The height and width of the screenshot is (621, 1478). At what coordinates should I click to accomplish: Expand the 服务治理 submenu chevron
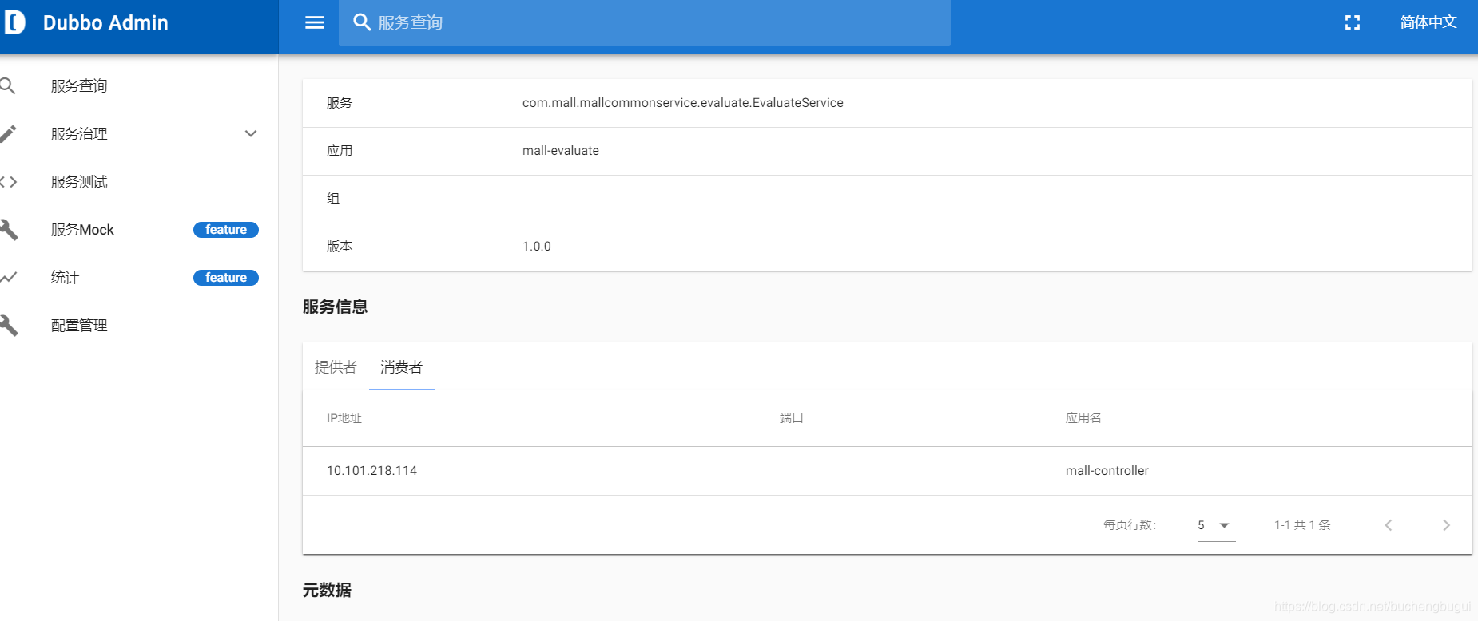coord(251,133)
